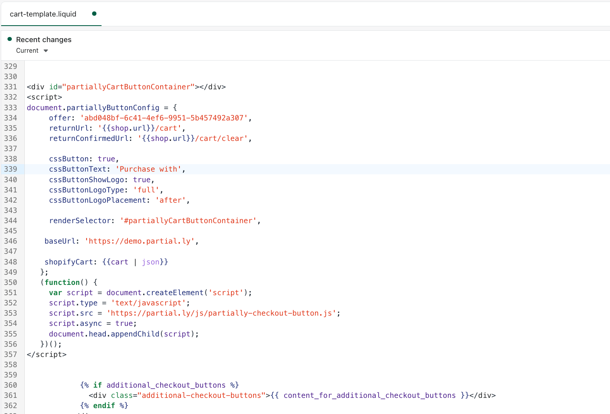Click the baseUrl value https://demo.partial.ly
Viewport: 610px width, 414px height.
click(x=140, y=241)
